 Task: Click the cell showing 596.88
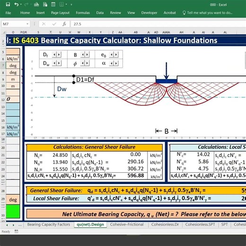pyautogui.click(x=136, y=176)
